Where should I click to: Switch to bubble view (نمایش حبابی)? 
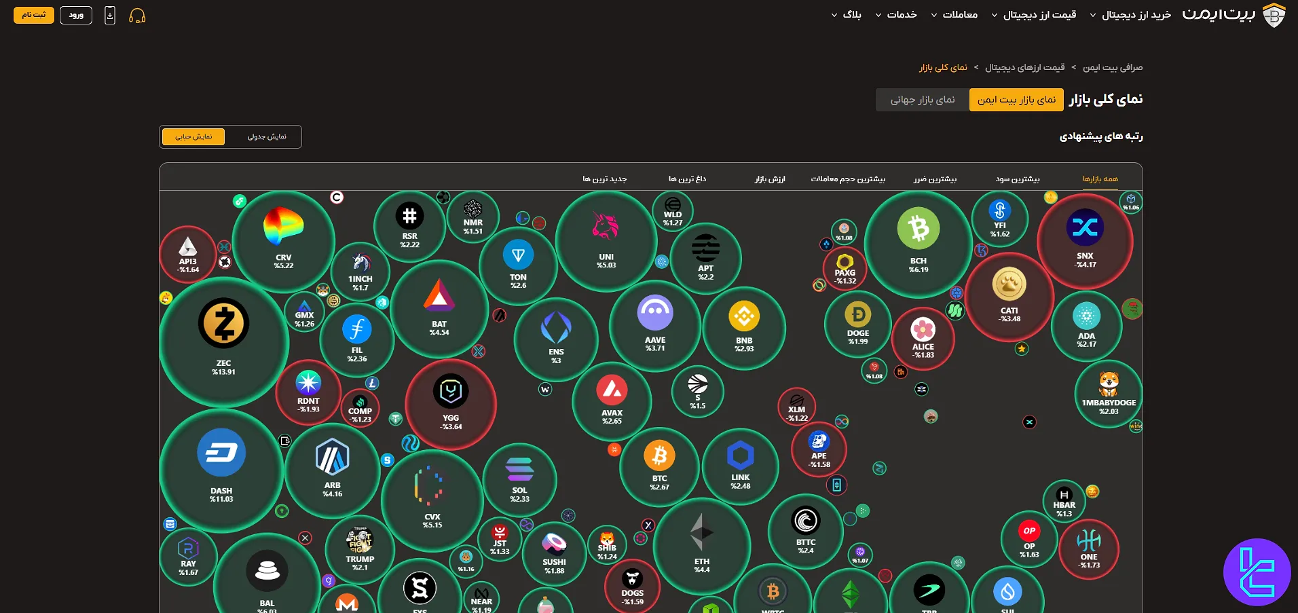tap(194, 136)
